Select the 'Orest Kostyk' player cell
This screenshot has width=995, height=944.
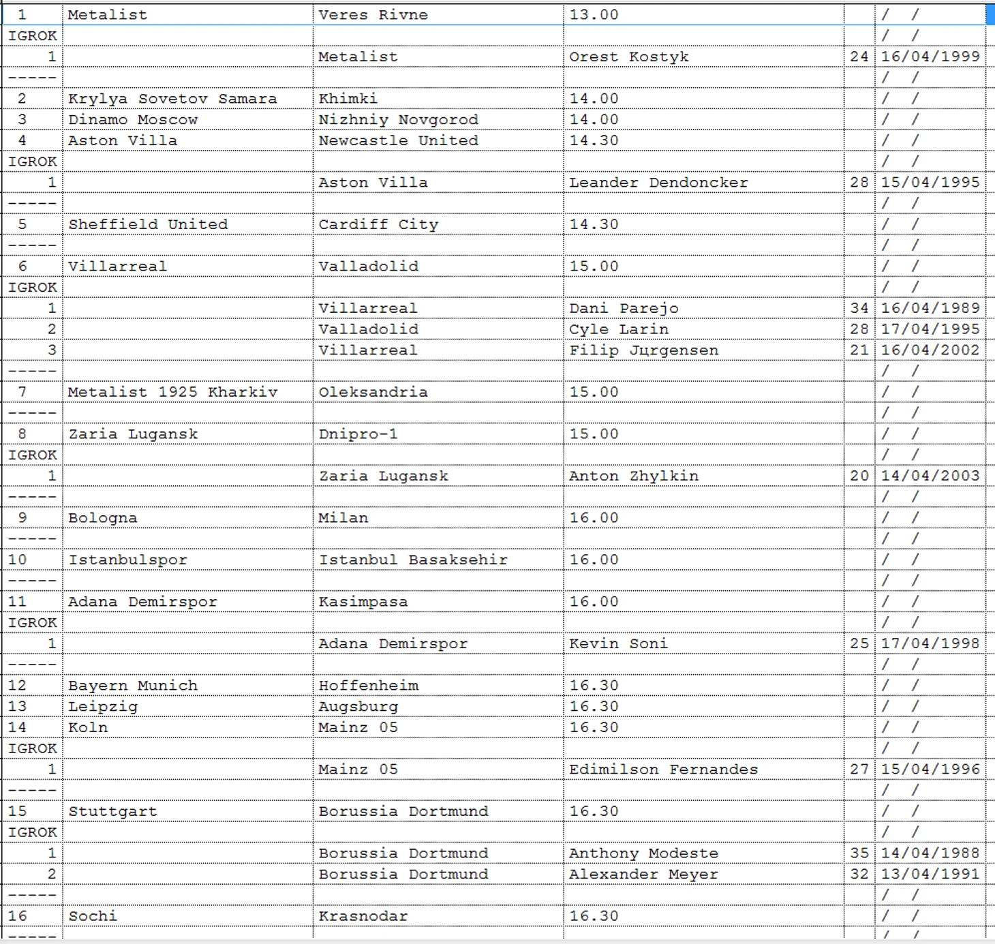[x=703, y=57]
